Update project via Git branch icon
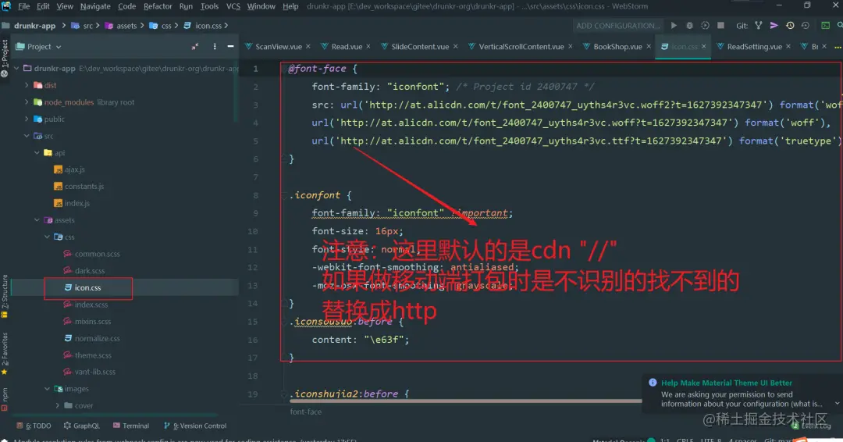Image resolution: width=843 pixels, height=442 pixels. 758,25
